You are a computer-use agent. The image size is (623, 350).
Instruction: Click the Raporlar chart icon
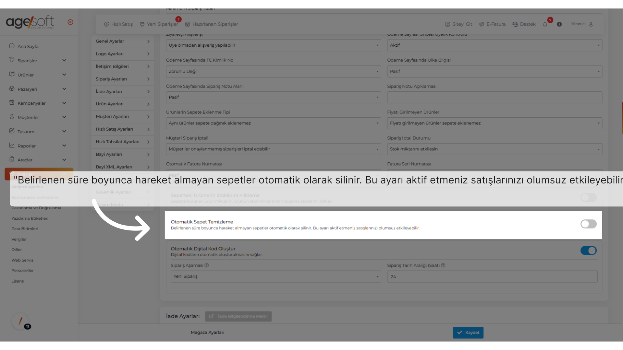click(12, 145)
